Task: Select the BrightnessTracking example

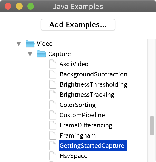Action: pyautogui.click(x=87, y=95)
